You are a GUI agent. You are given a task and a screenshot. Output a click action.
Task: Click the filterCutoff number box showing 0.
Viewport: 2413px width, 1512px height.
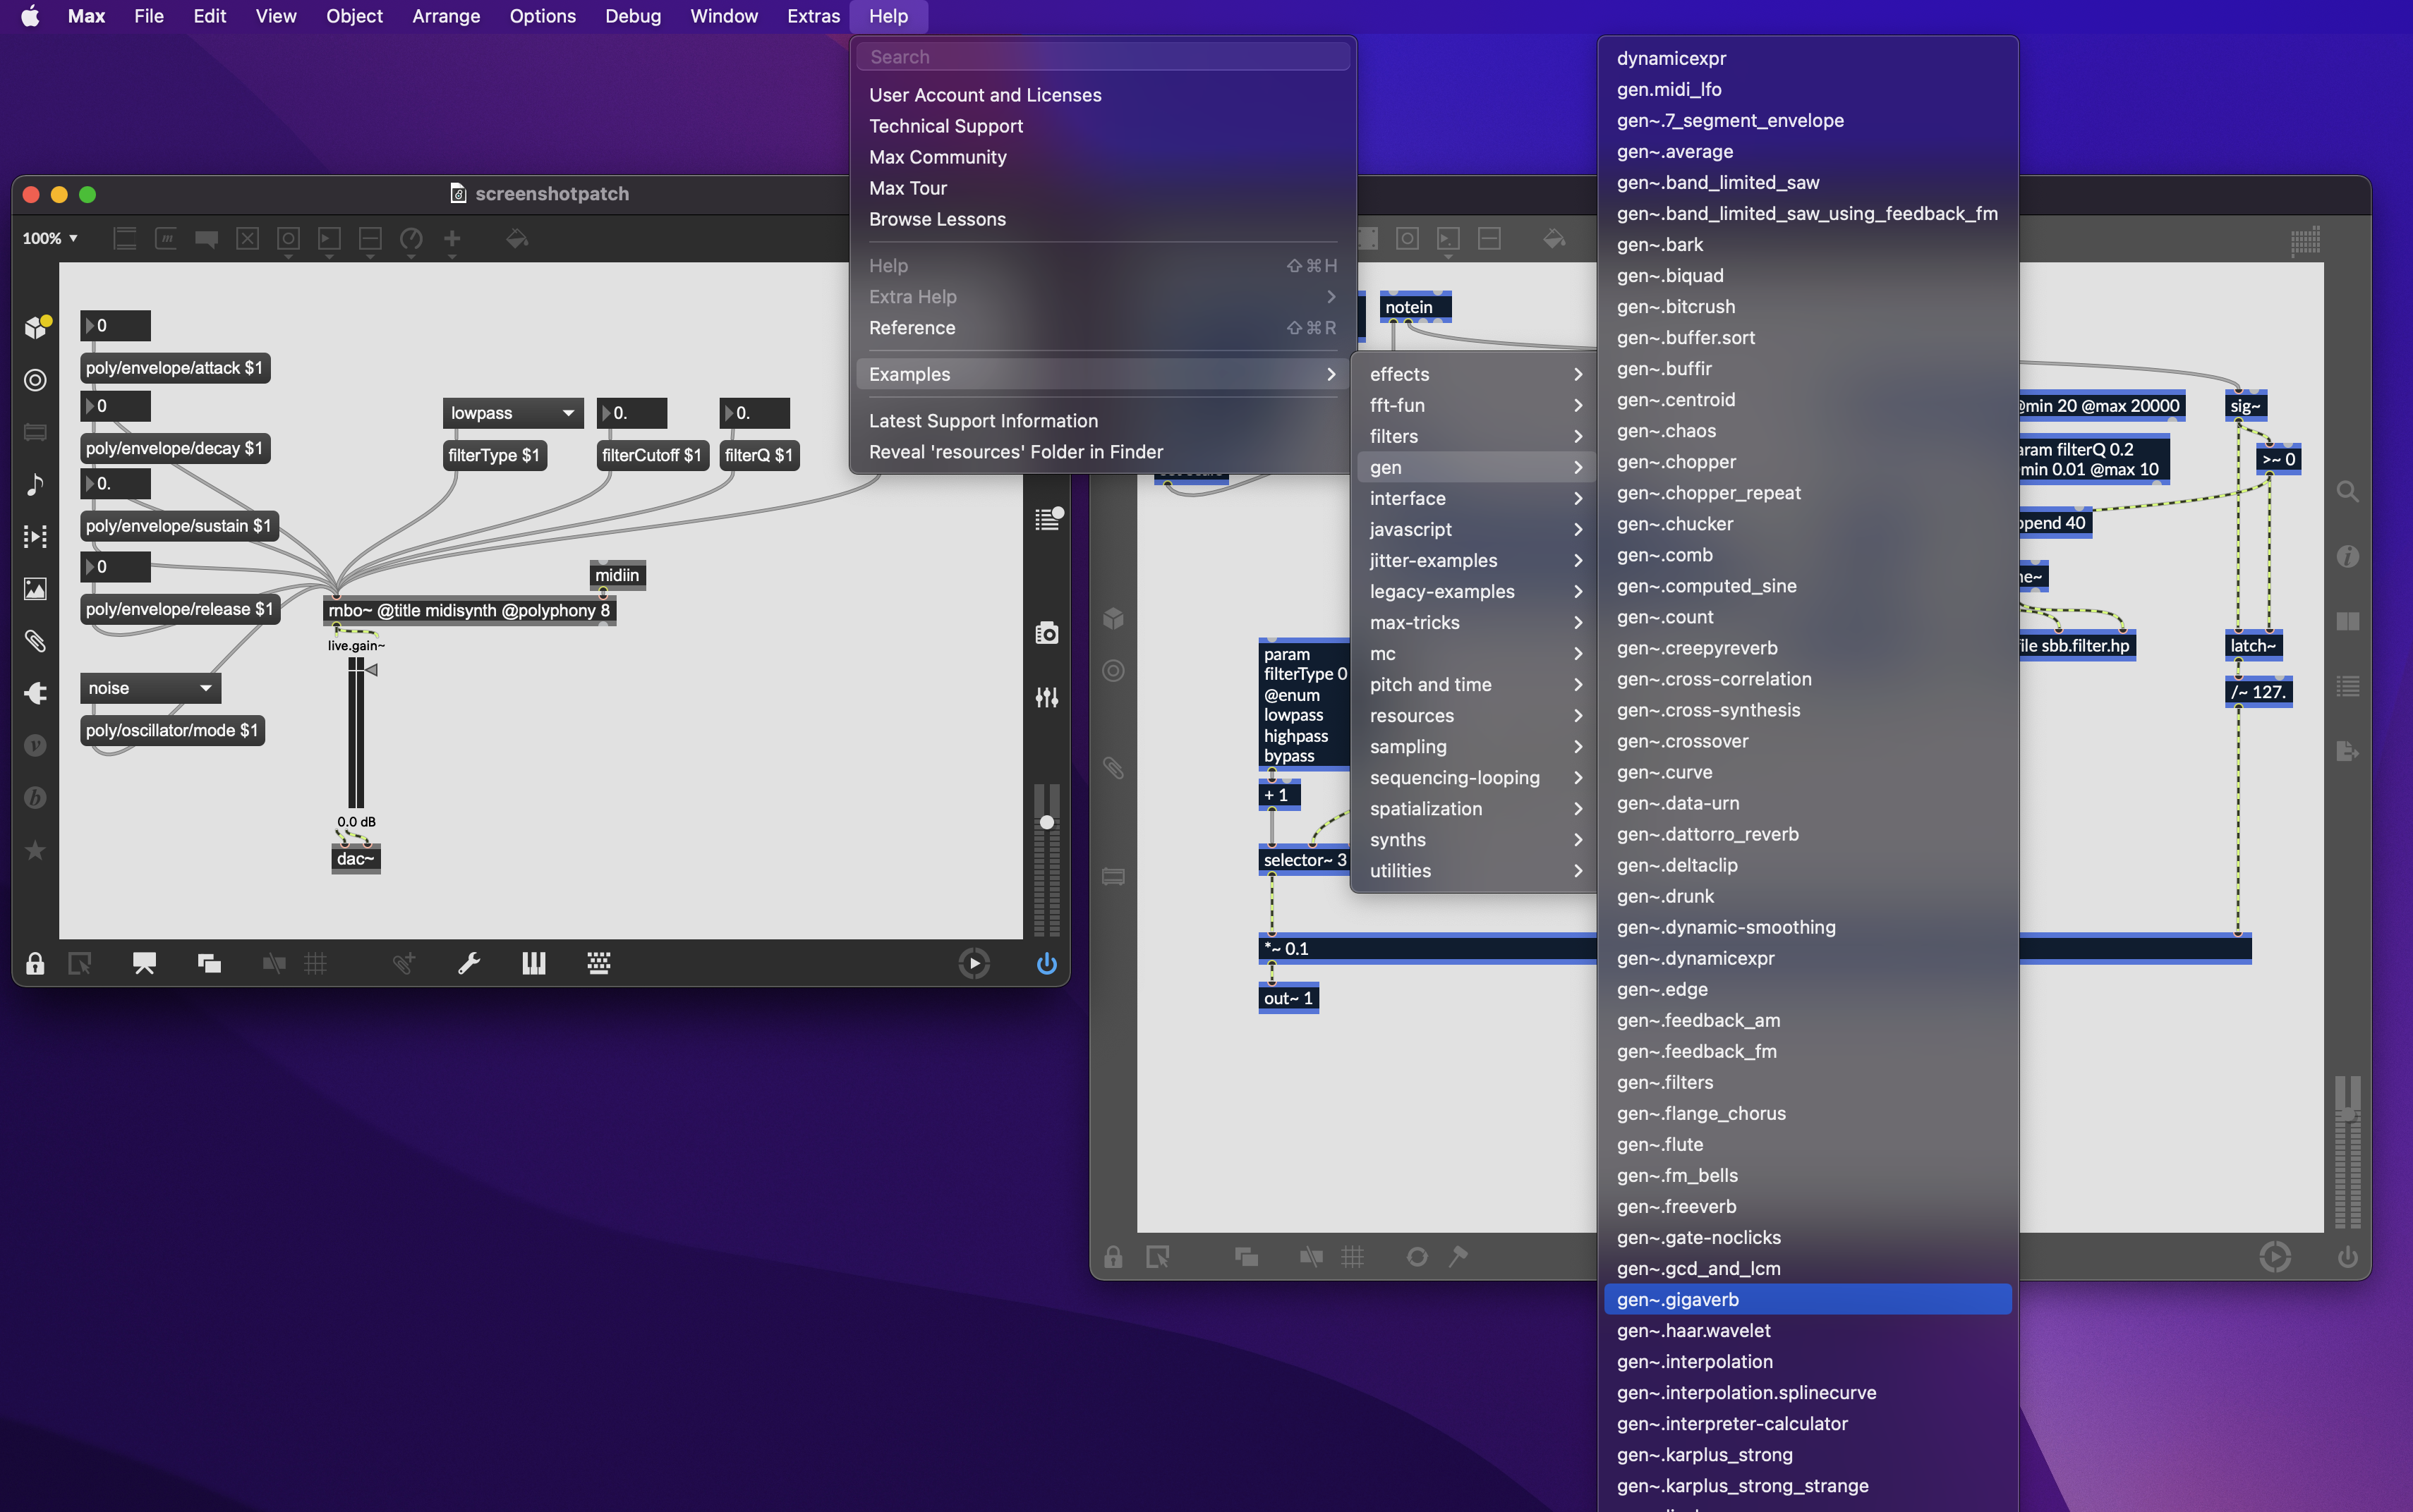pyautogui.click(x=632, y=413)
